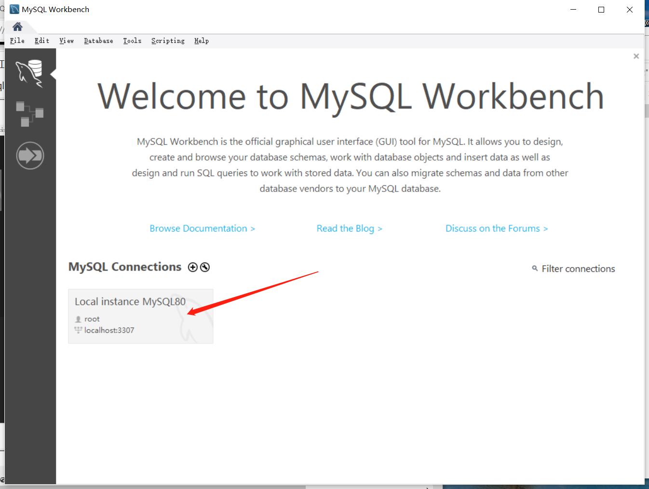Open the Help menu
The width and height of the screenshot is (649, 489).
point(202,41)
